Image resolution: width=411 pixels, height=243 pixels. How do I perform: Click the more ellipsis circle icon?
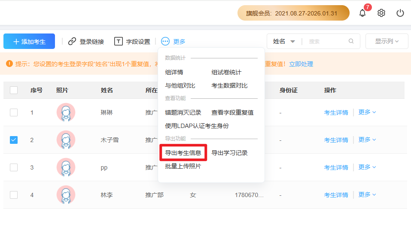pyautogui.click(x=165, y=41)
